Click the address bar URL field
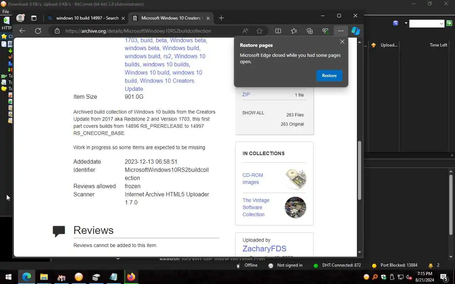The height and width of the screenshot is (284, 455). (138, 31)
